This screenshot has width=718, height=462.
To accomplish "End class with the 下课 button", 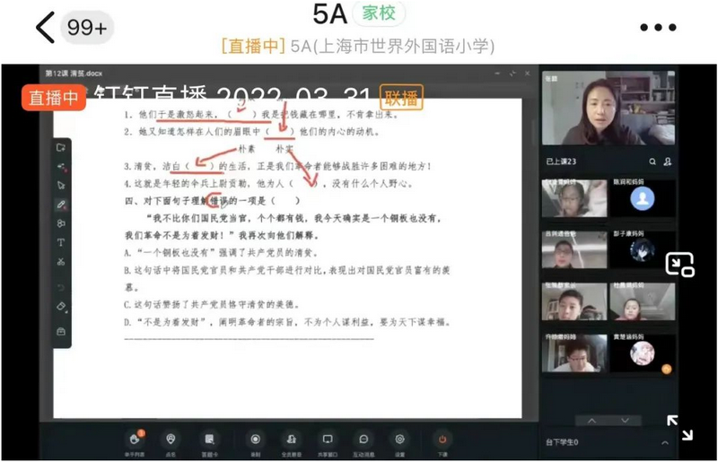I will (442, 440).
